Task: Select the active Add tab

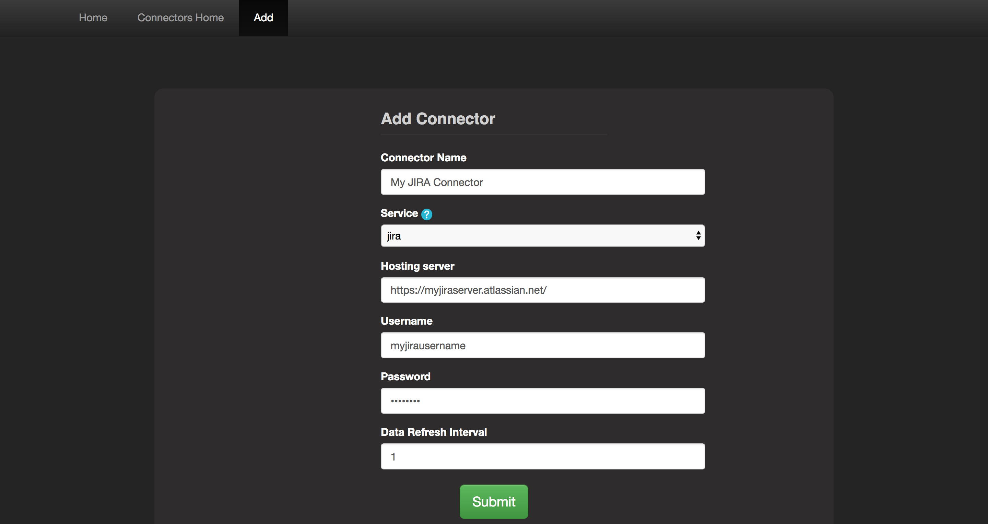Action: (263, 18)
